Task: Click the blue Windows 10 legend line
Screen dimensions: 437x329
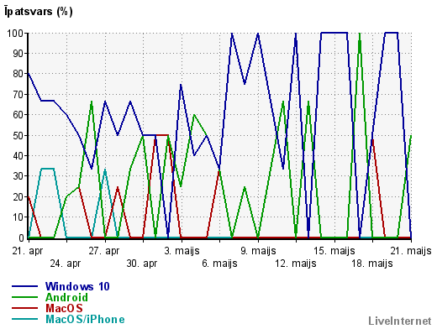Action: click(x=24, y=286)
